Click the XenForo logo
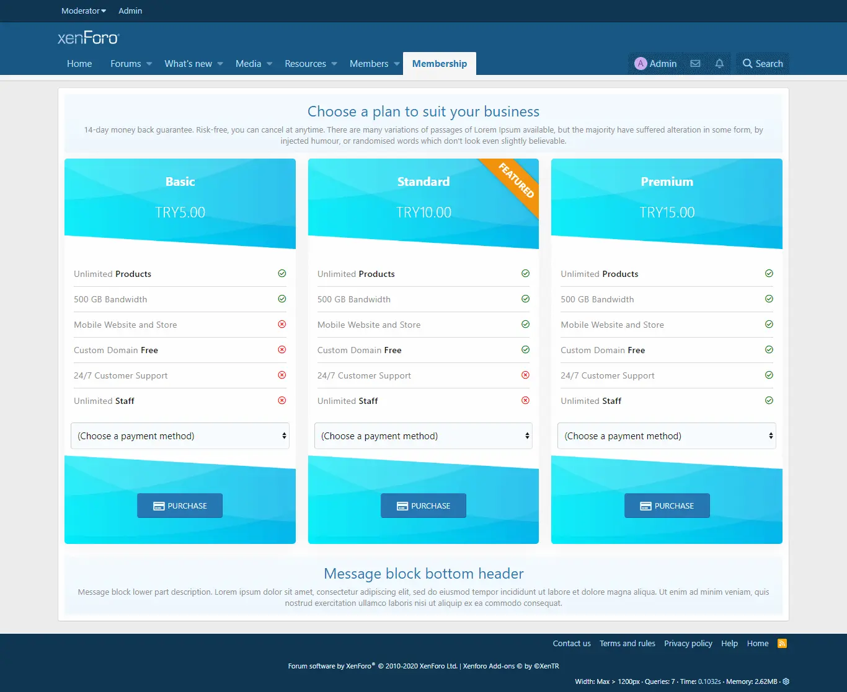The image size is (847, 692). (x=88, y=38)
